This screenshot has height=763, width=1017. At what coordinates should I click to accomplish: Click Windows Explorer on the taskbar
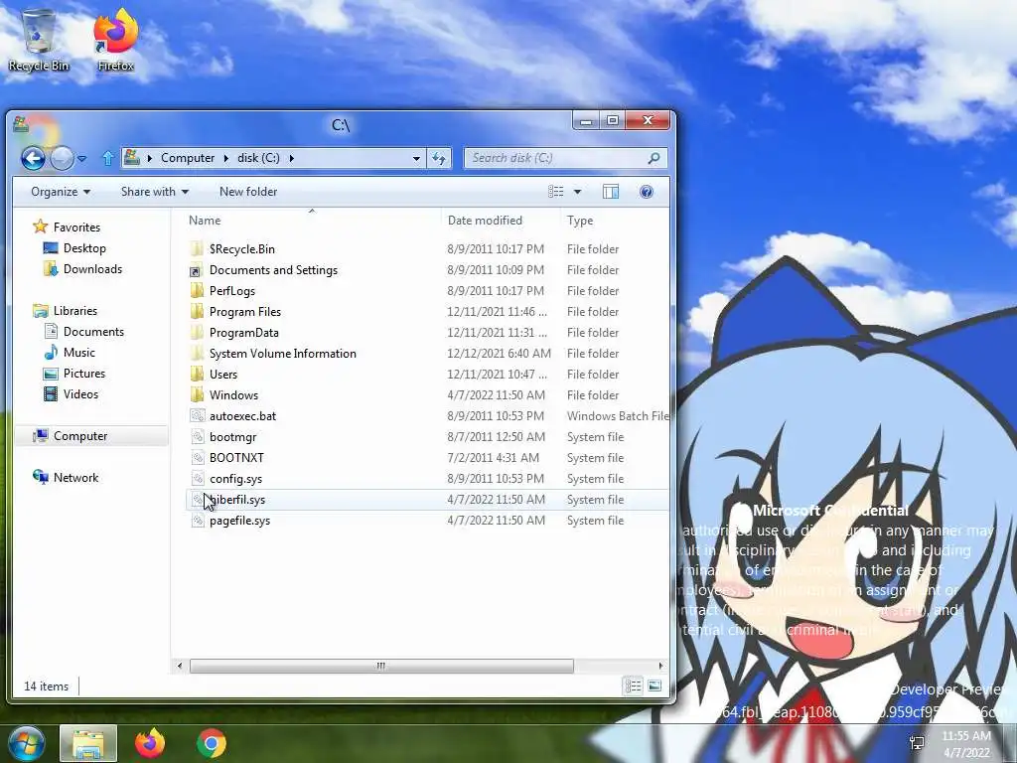pyautogui.click(x=88, y=743)
